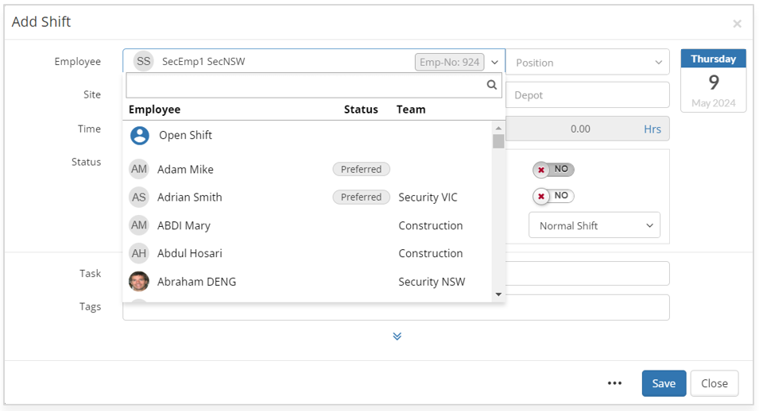
Task: Collapse the Employee dropdown arrow
Action: coord(494,63)
